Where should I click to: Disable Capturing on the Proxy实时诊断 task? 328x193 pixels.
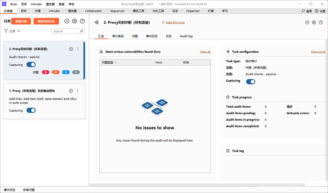coord(31,64)
